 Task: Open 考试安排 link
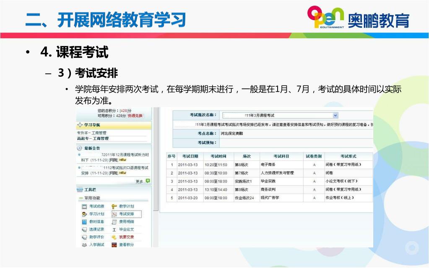tap(126, 214)
